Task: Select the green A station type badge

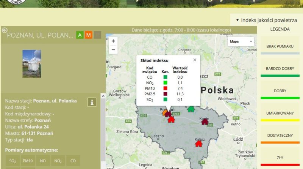Action: click(80, 35)
